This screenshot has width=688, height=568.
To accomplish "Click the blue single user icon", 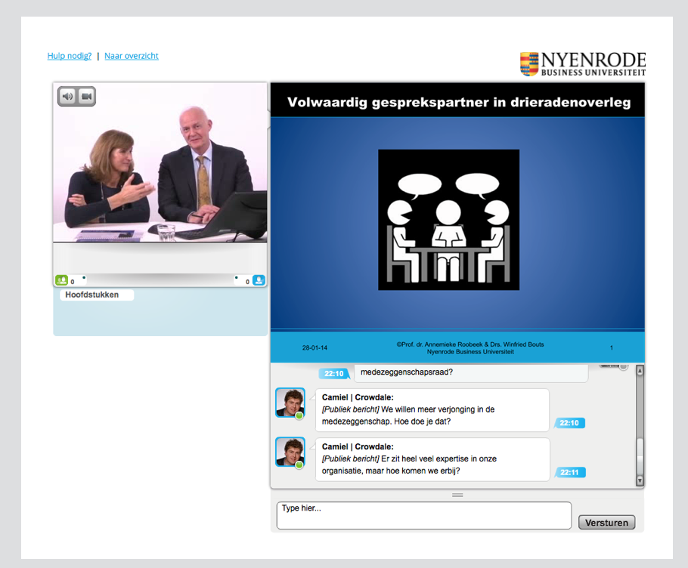I will [x=259, y=279].
